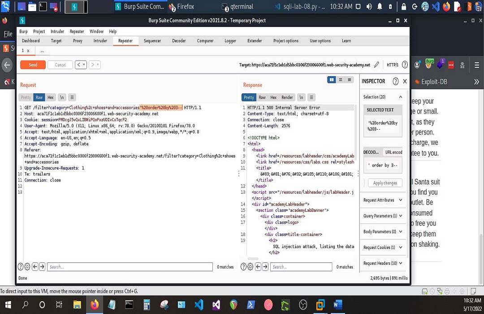Set top-bottom horizontal layout
This screenshot has height=314, width=484.
[341, 80]
